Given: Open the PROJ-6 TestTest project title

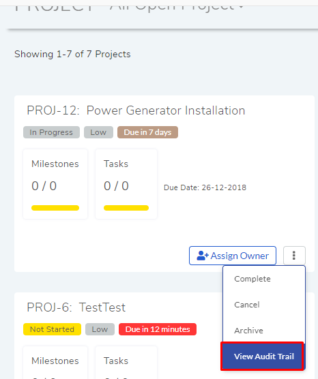Looking at the screenshot, I should point(76,307).
